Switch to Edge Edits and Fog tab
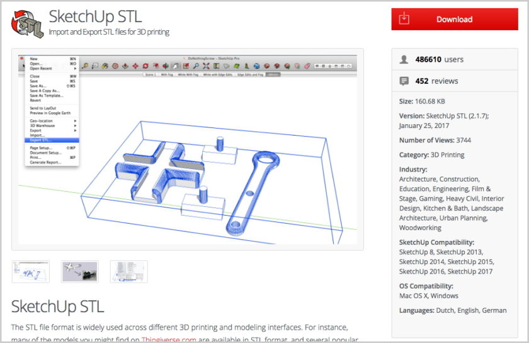Viewport: 529px width, 343px height. click(250, 74)
